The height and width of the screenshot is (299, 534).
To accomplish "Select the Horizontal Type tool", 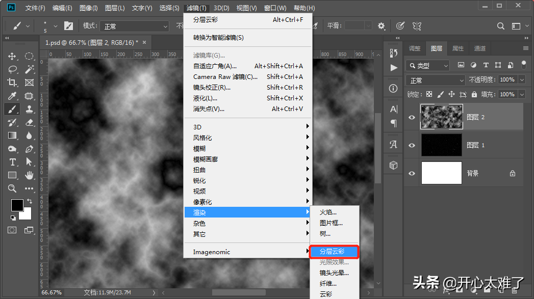I will click(x=12, y=162).
